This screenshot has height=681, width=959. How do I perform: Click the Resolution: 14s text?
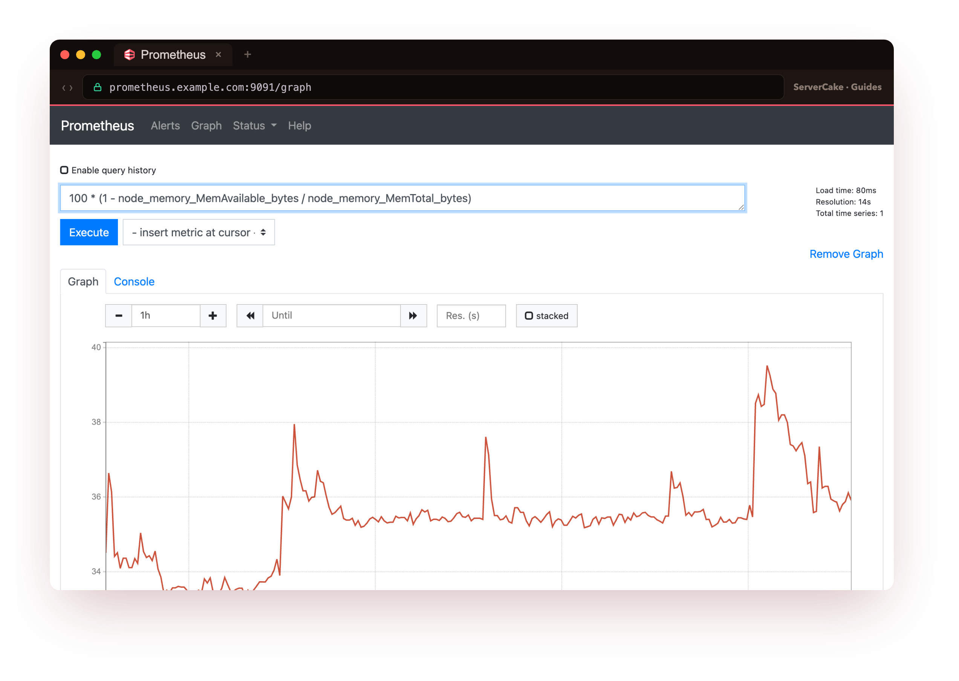[843, 202]
